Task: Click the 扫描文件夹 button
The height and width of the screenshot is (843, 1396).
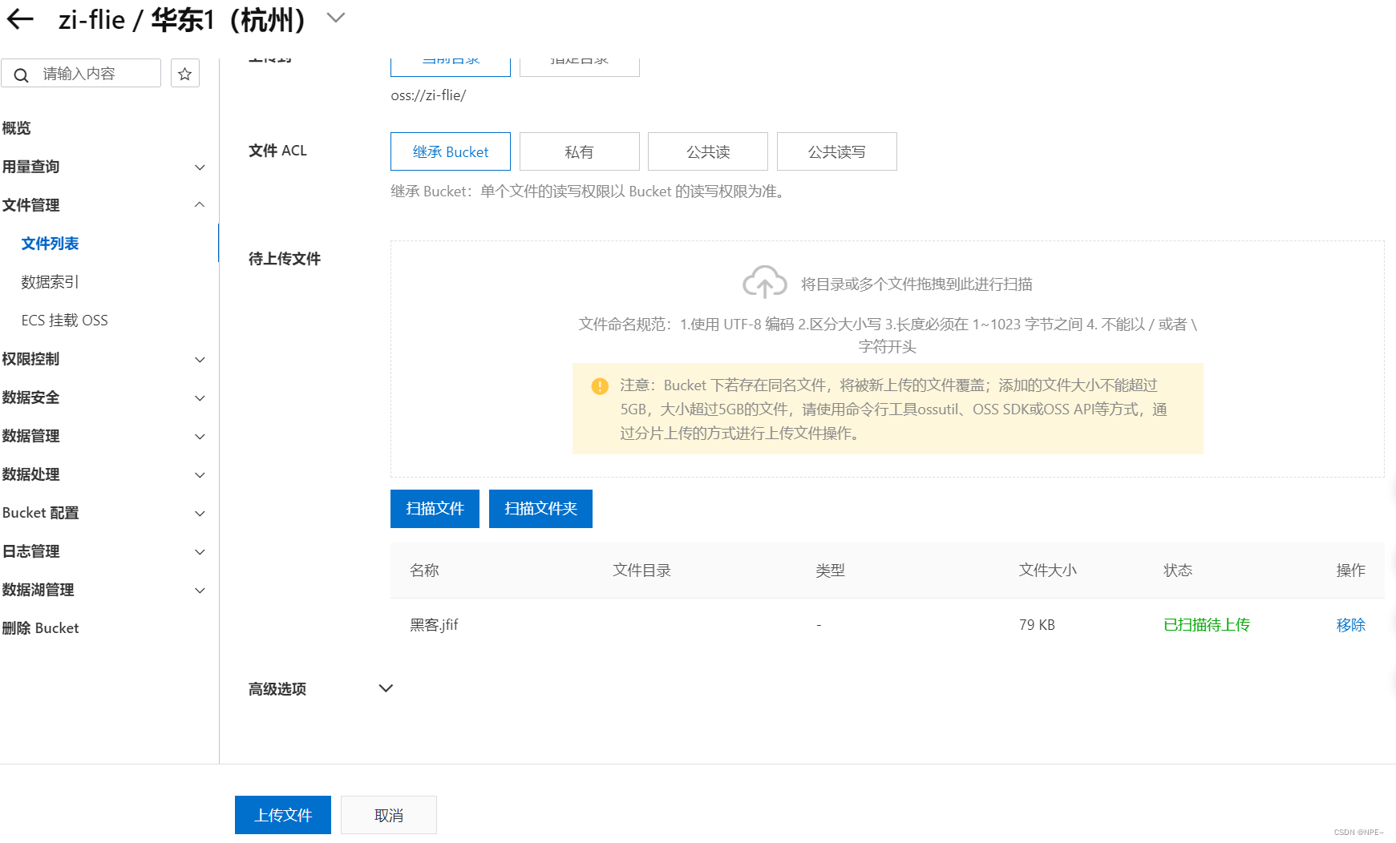Action: tap(540, 509)
